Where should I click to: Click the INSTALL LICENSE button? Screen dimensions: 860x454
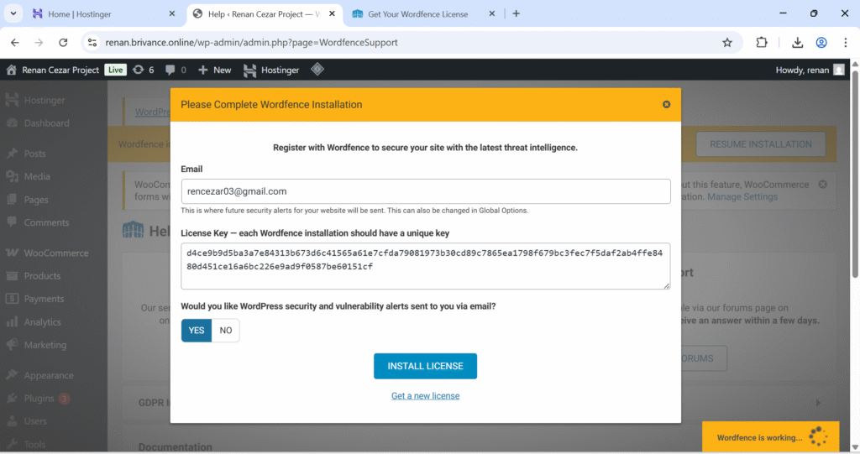click(x=425, y=366)
